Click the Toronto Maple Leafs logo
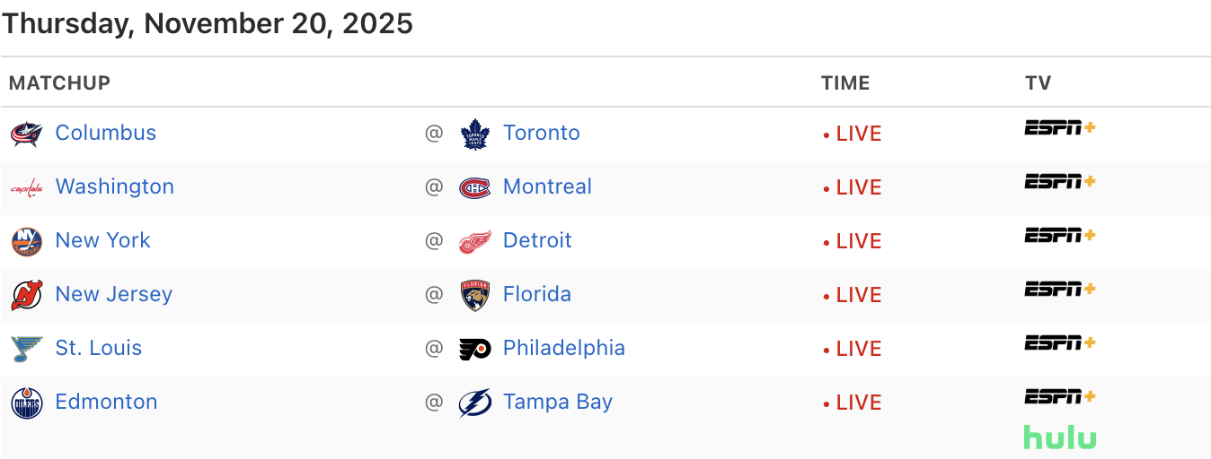Screen dimensions: 1211x459 [474, 134]
